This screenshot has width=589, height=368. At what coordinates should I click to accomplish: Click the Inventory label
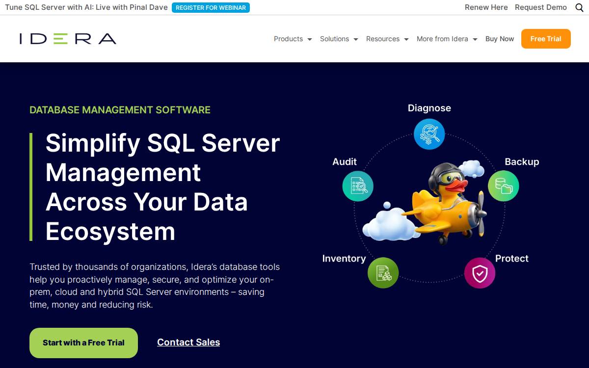pyautogui.click(x=344, y=258)
